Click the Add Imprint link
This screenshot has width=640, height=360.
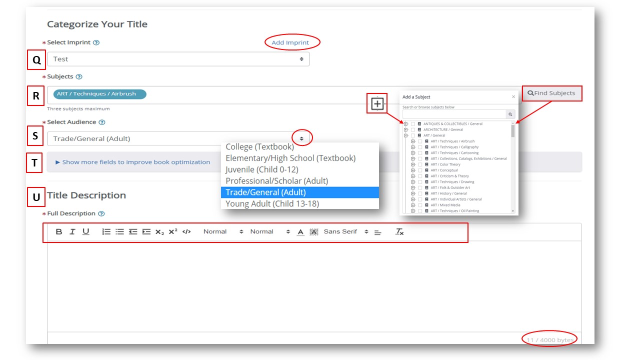click(290, 42)
